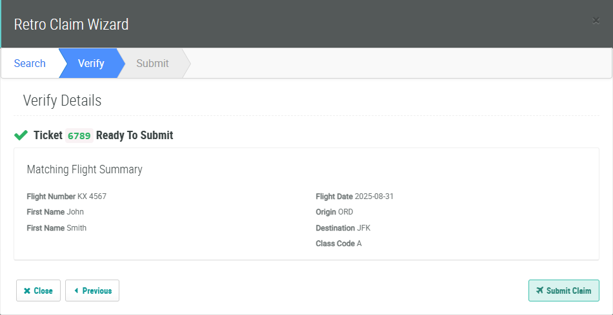Click the Destination JFK entry
This screenshot has width=613, height=315.
(343, 228)
